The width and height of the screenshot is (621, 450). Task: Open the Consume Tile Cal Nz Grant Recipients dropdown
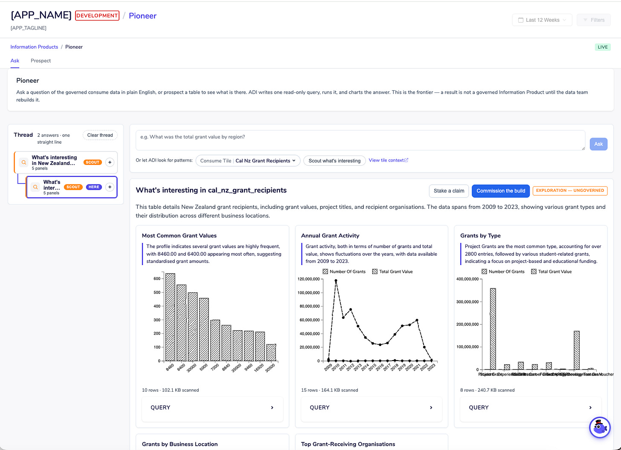pyautogui.click(x=248, y=161)
